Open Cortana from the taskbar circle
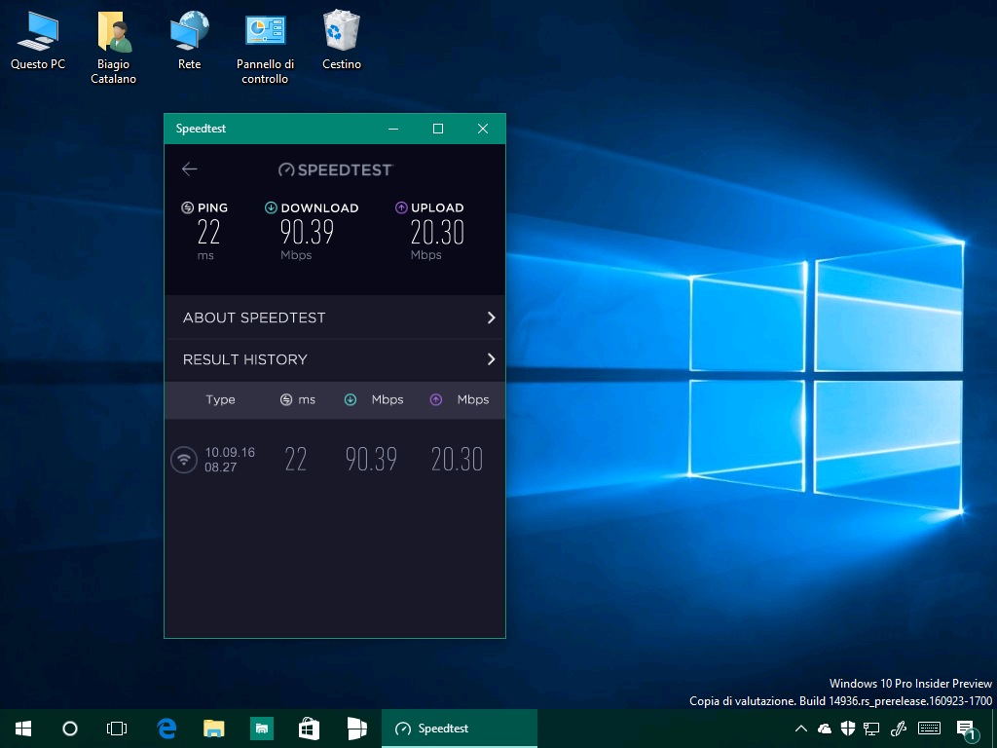 (x=70, y=729)
